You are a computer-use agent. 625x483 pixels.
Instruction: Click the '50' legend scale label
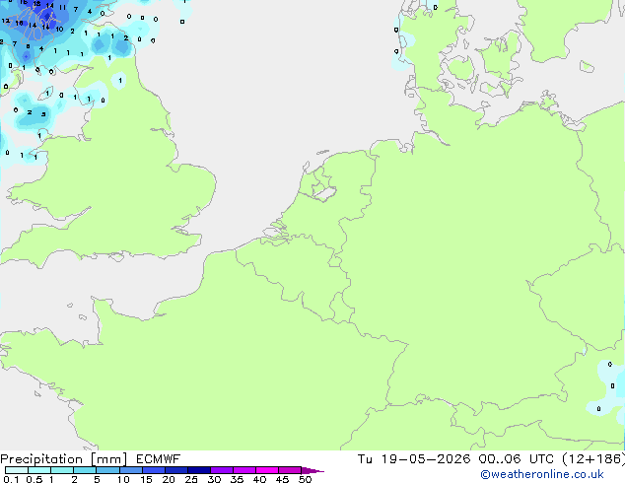[x=305, y=479]
